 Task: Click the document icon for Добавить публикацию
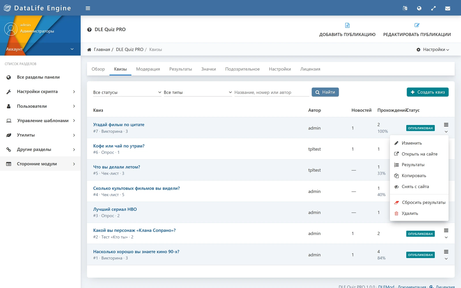(x=347, y=25)
